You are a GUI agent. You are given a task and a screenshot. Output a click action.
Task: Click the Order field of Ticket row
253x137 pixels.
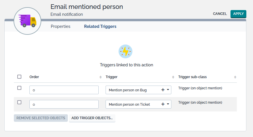pyautogui.click(x=64, y=104)
